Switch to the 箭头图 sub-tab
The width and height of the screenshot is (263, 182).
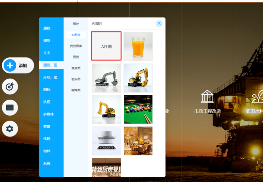(76, 79)
